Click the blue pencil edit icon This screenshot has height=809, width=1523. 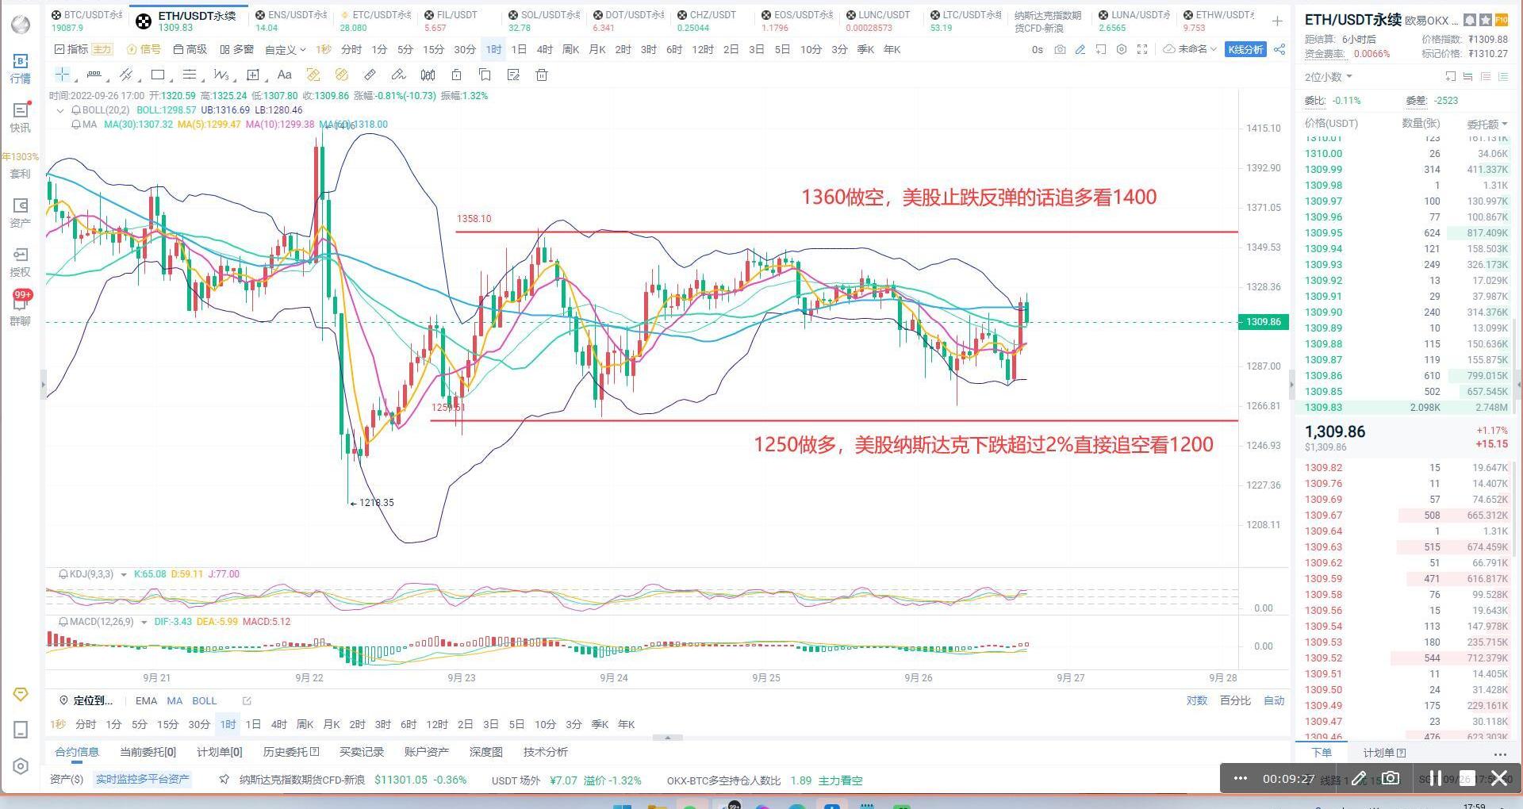[1080, 49]
